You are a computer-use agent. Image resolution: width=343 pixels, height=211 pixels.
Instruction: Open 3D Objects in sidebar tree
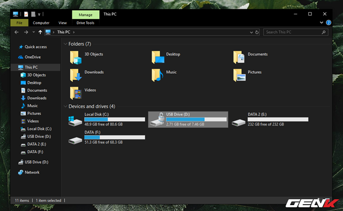(33, 75)
